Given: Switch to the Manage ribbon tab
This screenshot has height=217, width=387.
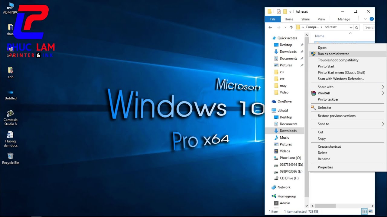Looking at the screenshot, I should [x=344, y=19].
